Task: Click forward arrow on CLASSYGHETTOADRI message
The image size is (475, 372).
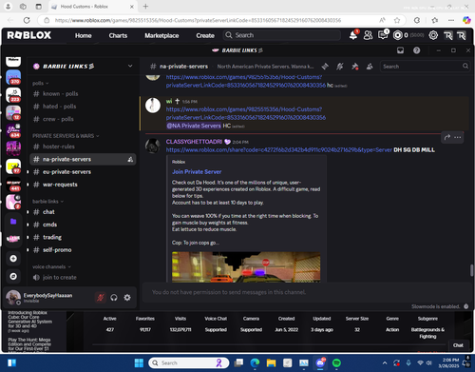Action: (447, 137)
